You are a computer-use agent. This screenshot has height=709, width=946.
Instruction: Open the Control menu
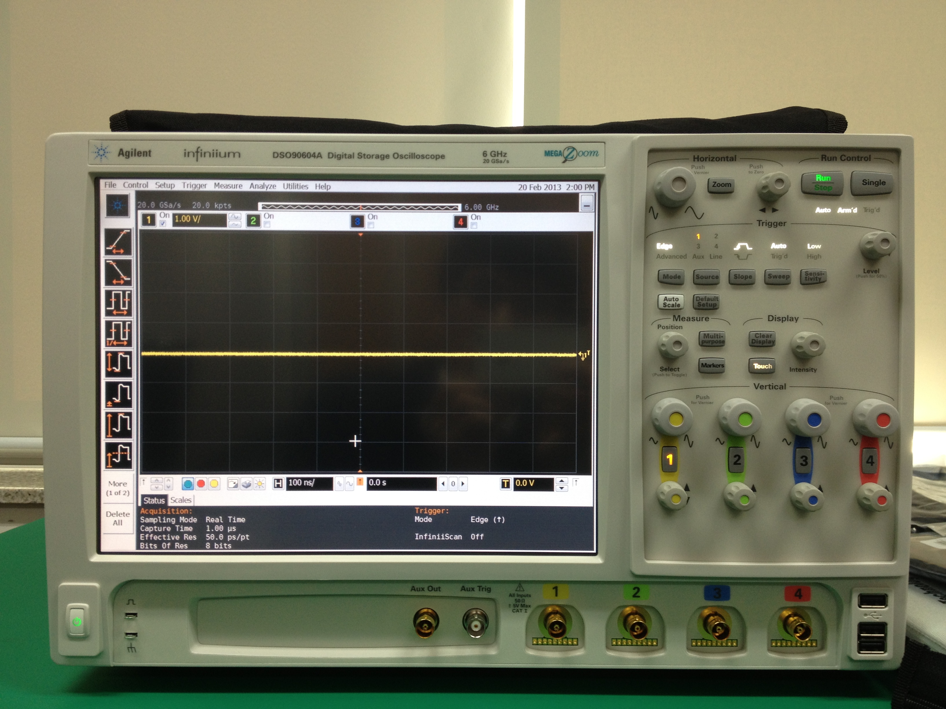[x=136, y=185]
